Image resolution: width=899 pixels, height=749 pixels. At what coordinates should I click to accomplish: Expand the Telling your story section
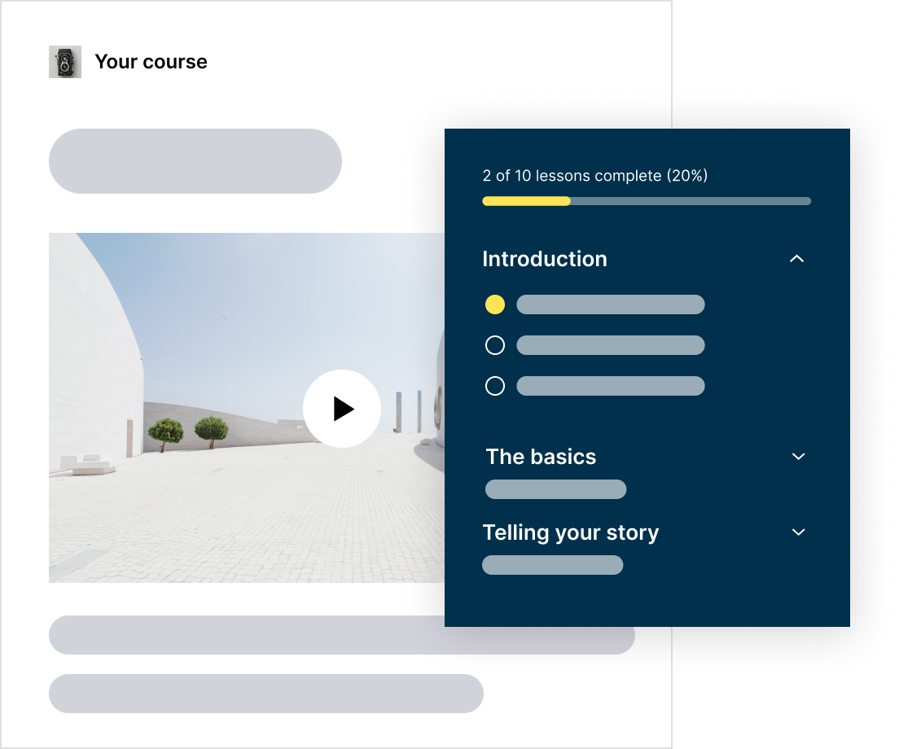click(798, 532)
